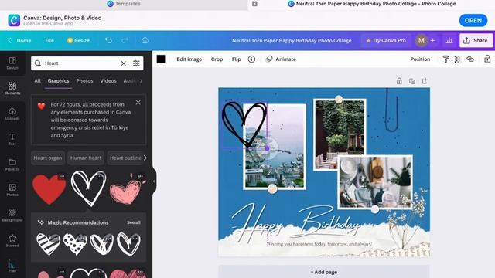Click the Flip button
Viewport: 495px width, 278px height.
(236, 59)
